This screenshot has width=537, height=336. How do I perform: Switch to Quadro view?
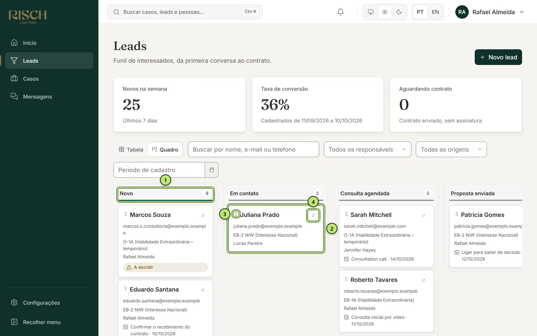[165, 149]
